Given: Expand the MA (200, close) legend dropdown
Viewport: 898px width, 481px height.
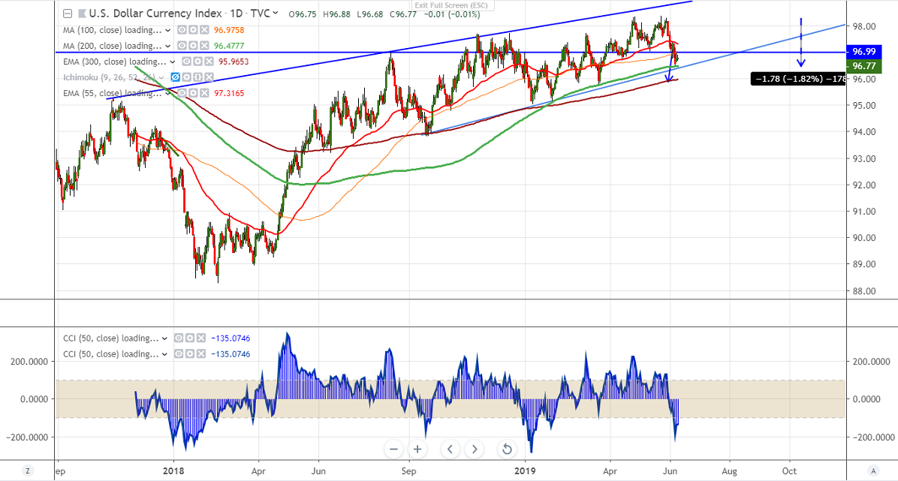Looking at the screenshot, I should 167,46.
